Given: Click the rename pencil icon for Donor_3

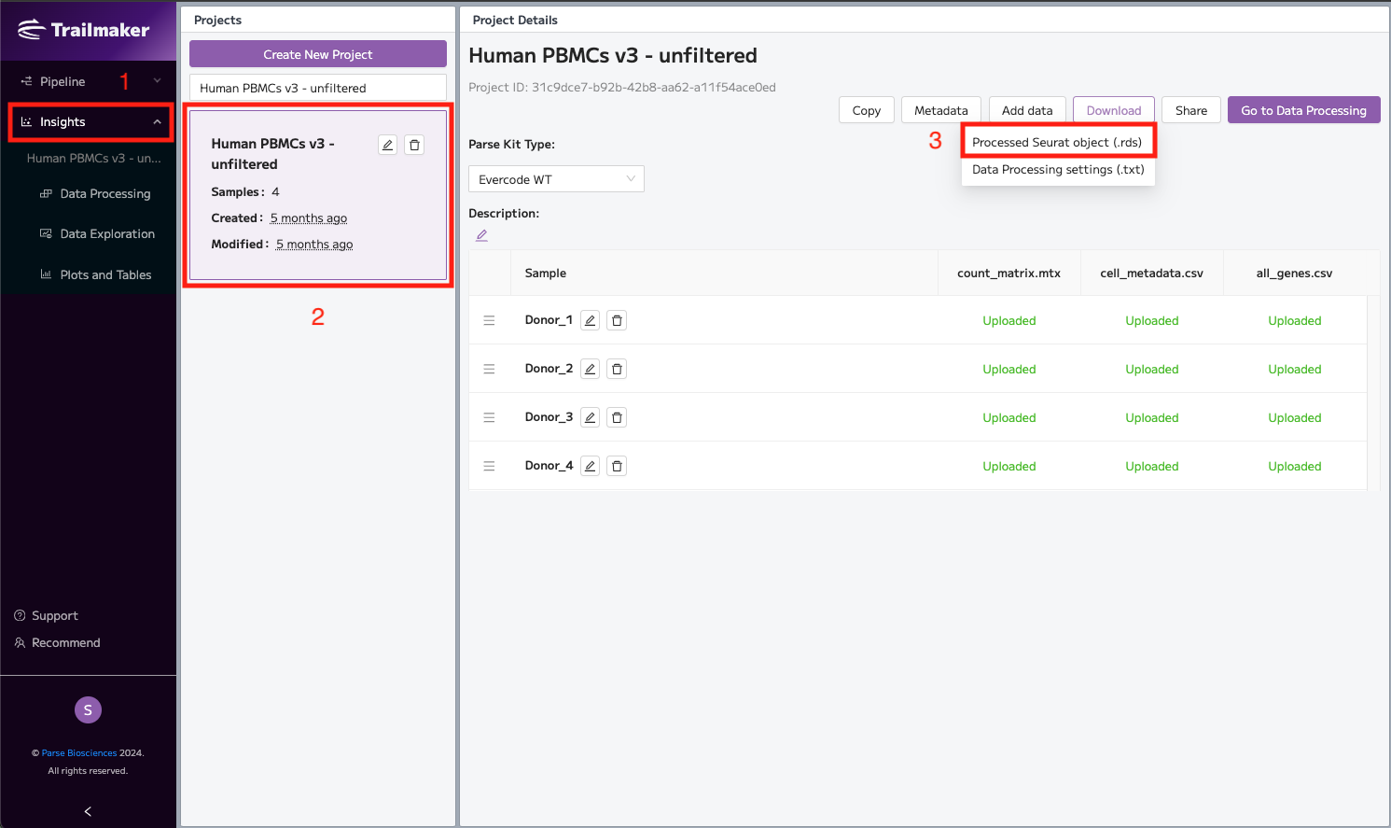Looking at the screenshot, I should 590,417.
